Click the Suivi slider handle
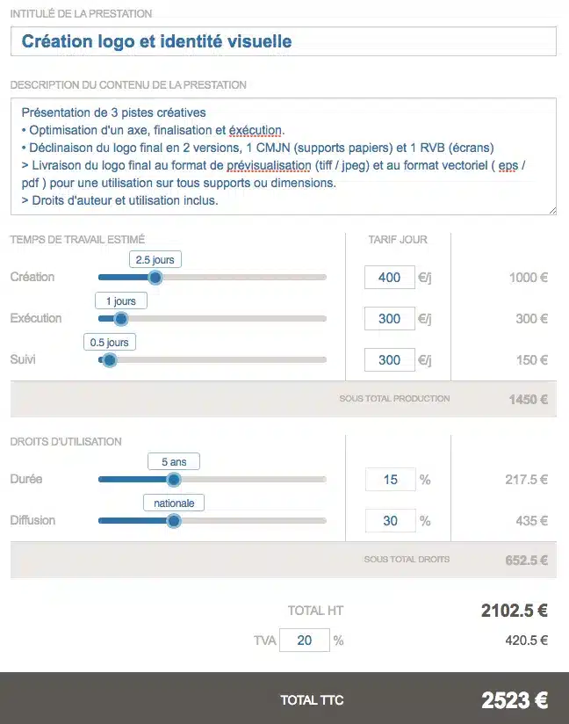Screen dimensions: 569x724 pos(110,360)
